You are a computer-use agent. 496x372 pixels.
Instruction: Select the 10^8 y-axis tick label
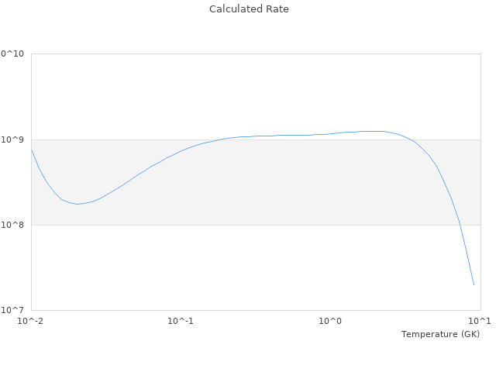click(x=13, y=225)
